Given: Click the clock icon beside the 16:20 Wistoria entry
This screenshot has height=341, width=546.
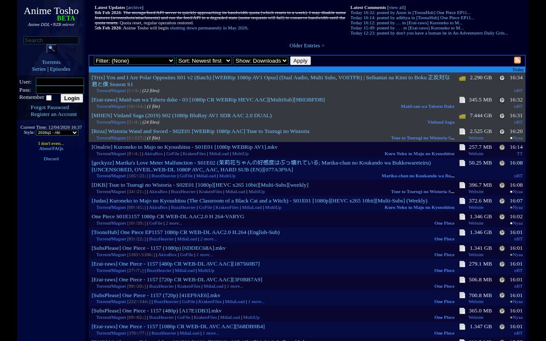Looking at the screenshot, I should coord(502,131).
